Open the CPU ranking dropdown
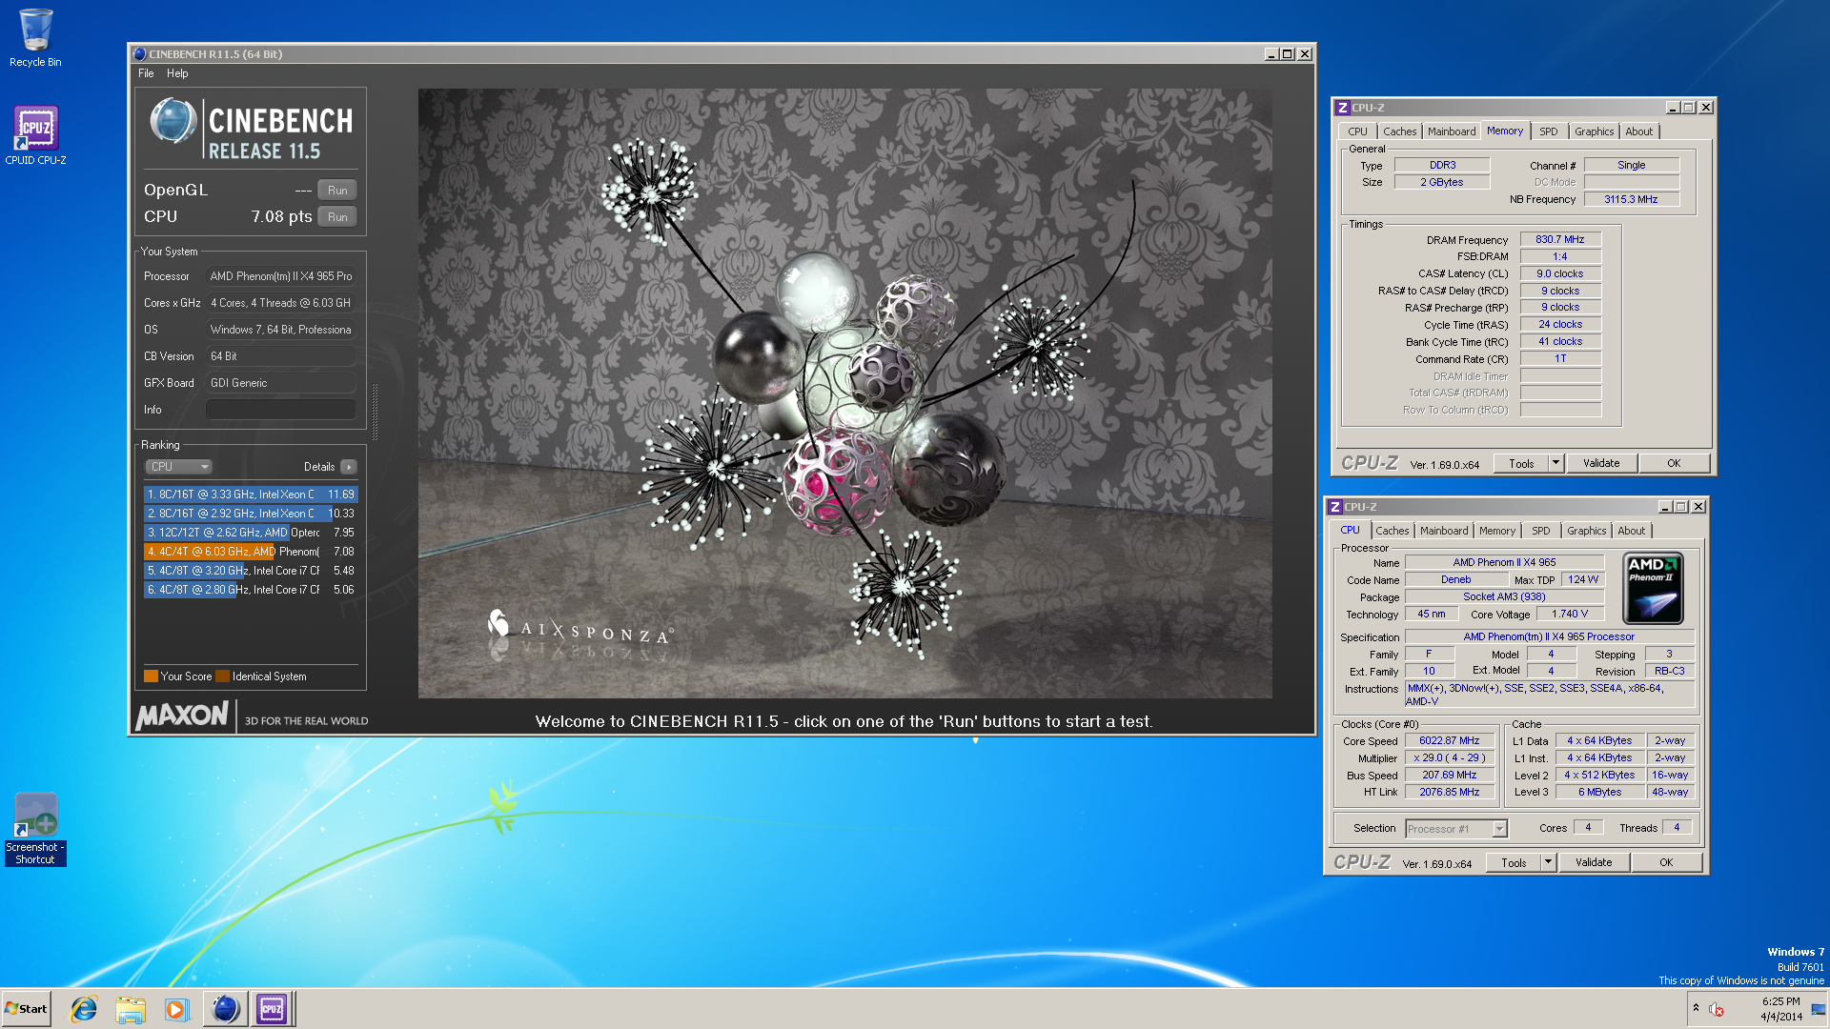 tap(178, 467)
